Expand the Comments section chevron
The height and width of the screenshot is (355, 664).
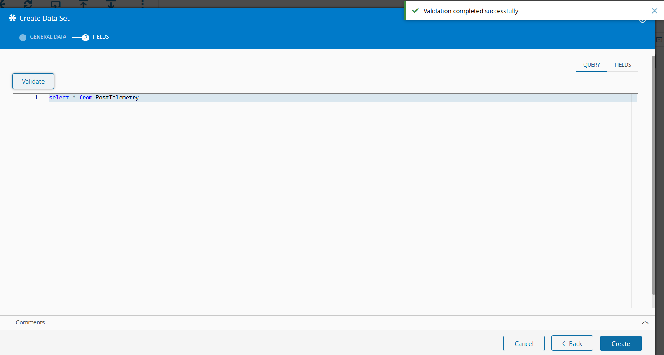point(645,322)
